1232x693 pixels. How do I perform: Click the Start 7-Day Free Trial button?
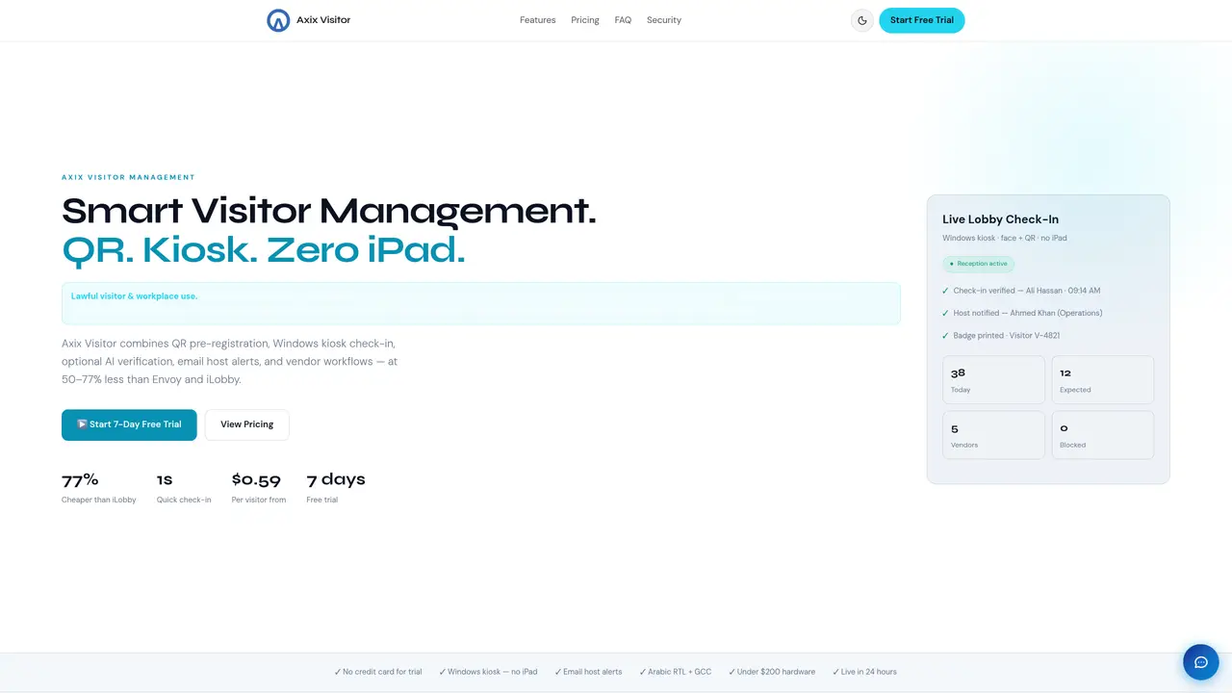click(x=129, y=424)
